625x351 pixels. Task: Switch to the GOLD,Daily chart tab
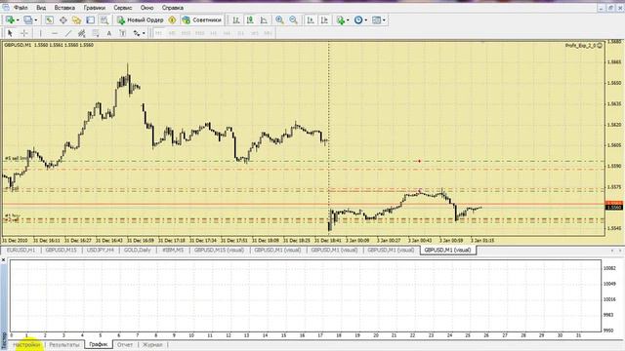pos(137,251)
